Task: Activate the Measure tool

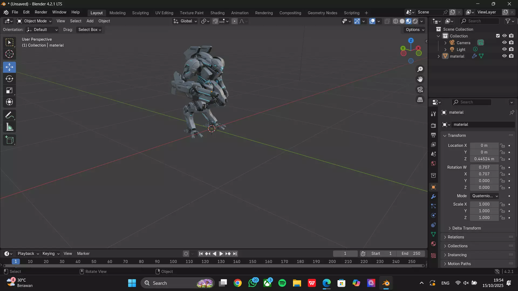Action: [9, 127]
